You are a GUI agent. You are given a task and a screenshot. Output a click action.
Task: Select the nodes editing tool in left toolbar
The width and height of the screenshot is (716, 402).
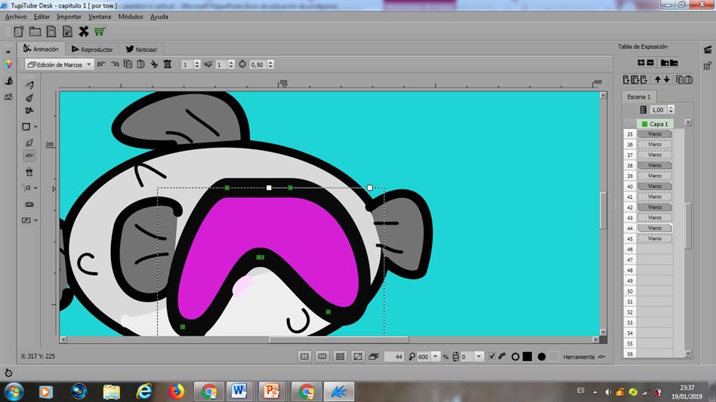[x=29, y=156]
